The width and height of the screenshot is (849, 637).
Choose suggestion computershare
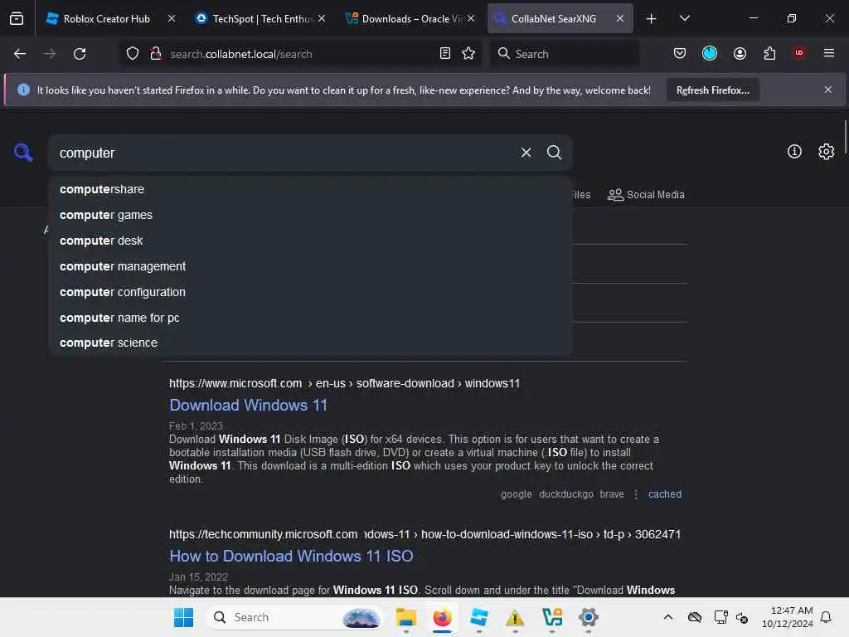[x=310, y=189]
